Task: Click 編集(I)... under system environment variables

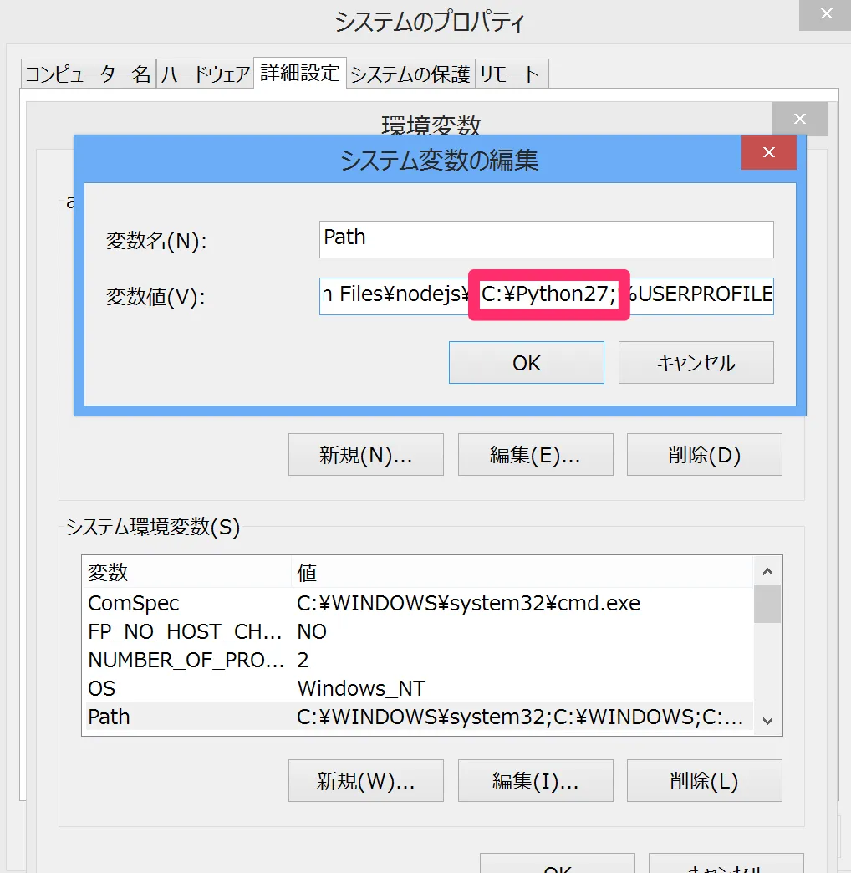Action: [x=535, y=781]
